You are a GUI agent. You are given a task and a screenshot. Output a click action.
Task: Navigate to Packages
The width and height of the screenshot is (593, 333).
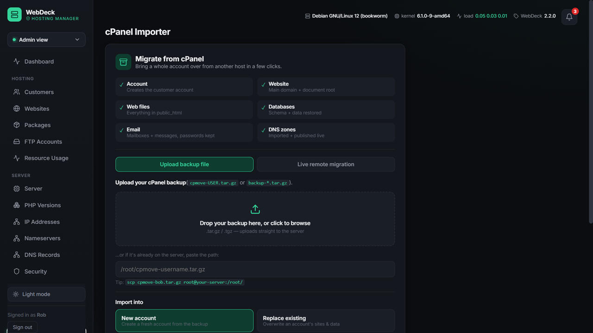tap(46, 125)
